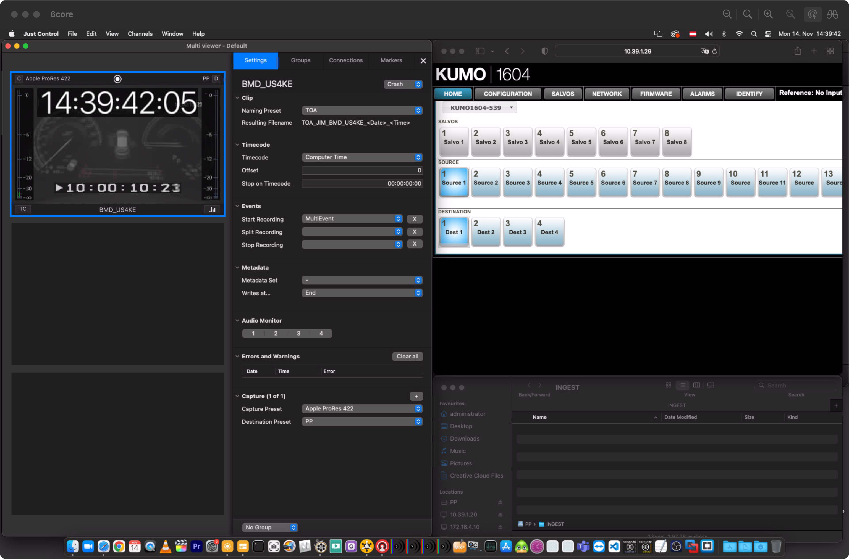
Task: Open VLC from the Dock
Action: (166, 546)
